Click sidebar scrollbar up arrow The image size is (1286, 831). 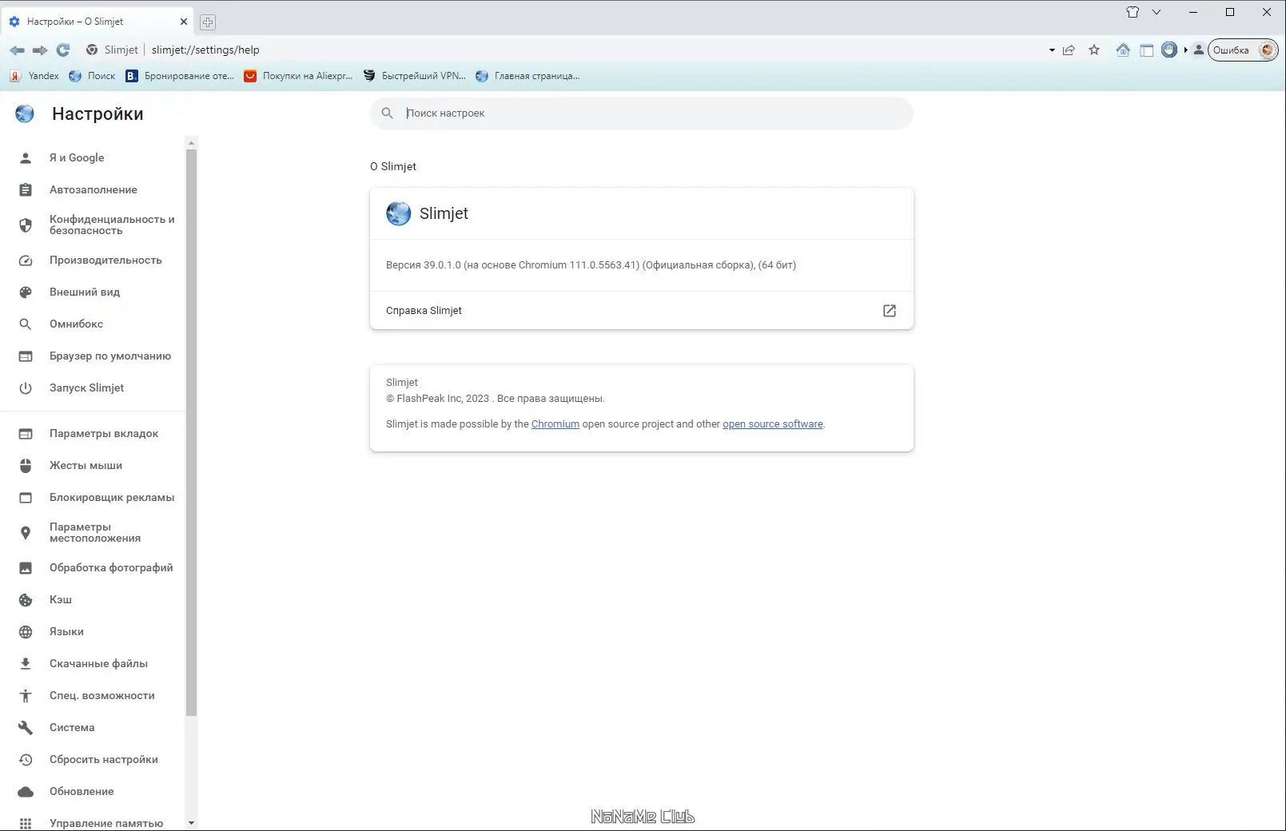pyautogui.click(x=191, y=143)
